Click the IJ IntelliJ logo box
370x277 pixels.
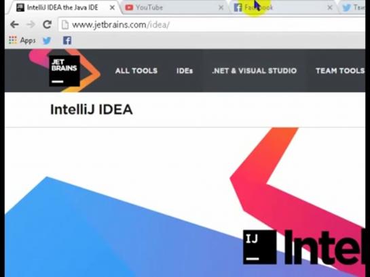259,247
